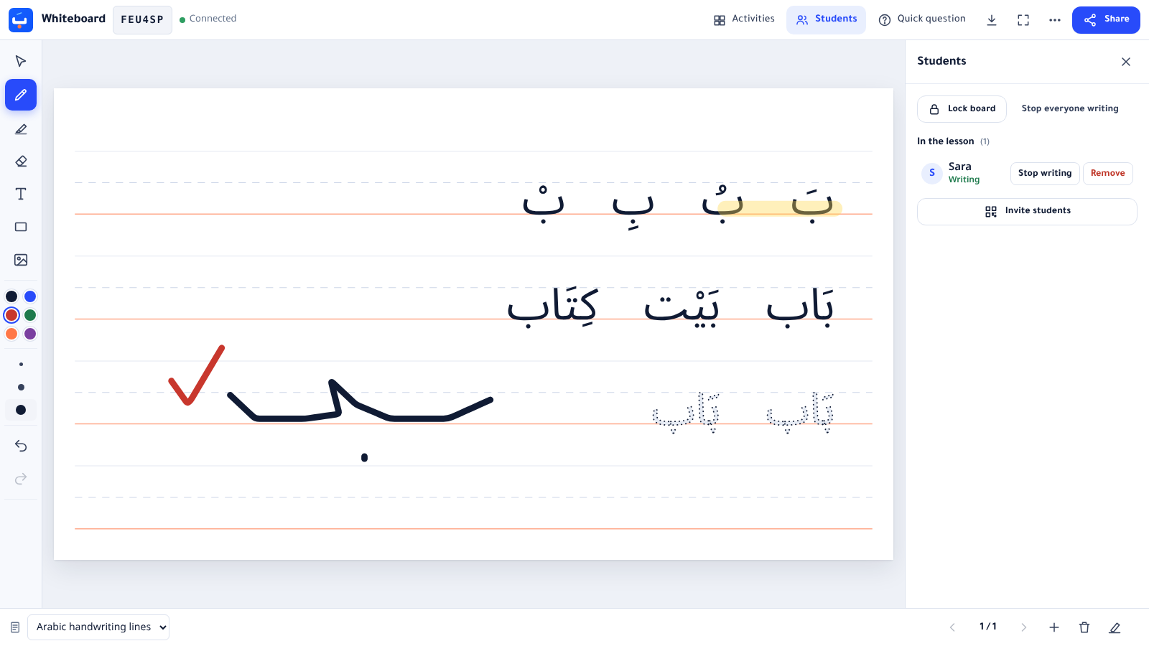This screenshot has height=646, width=1149.
Task: Stop writing for Sara
Action: [x=1045, y=174]
